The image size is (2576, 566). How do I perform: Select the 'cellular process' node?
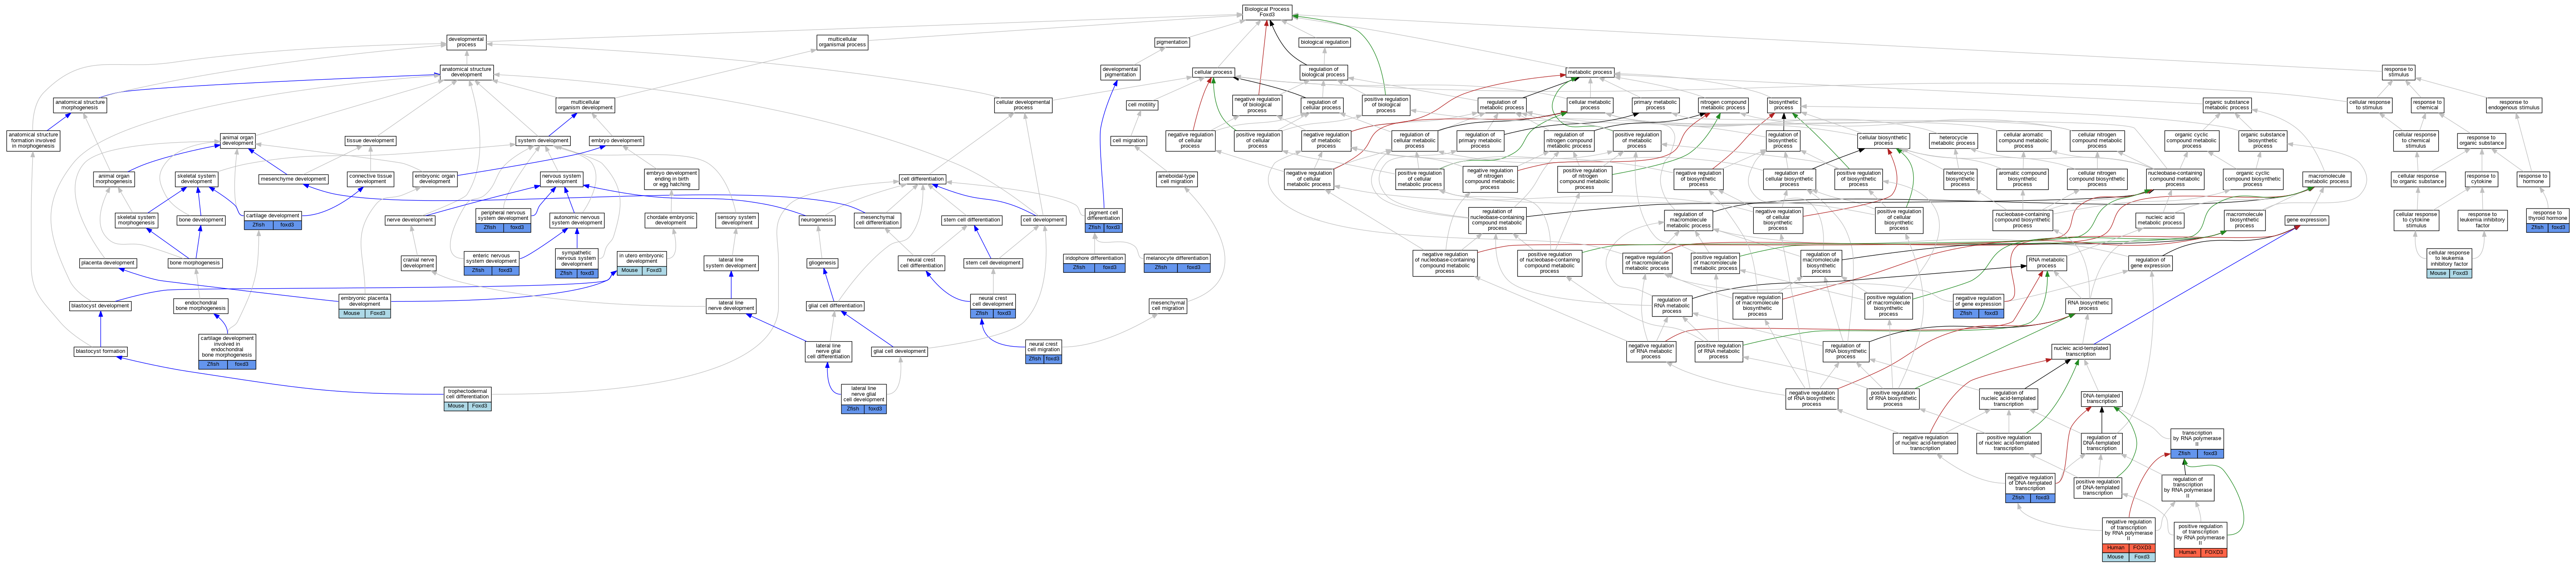click(x=1213, y=72)
